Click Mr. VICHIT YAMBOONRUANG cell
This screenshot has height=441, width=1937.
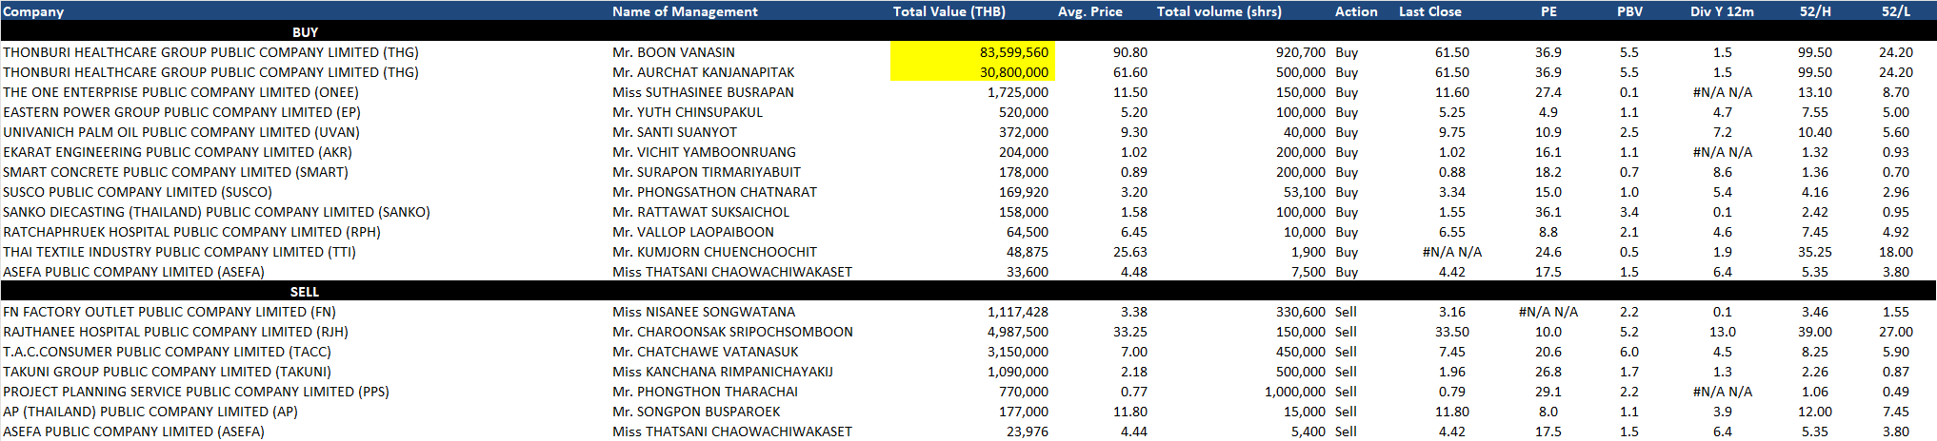tap(704, 152)
